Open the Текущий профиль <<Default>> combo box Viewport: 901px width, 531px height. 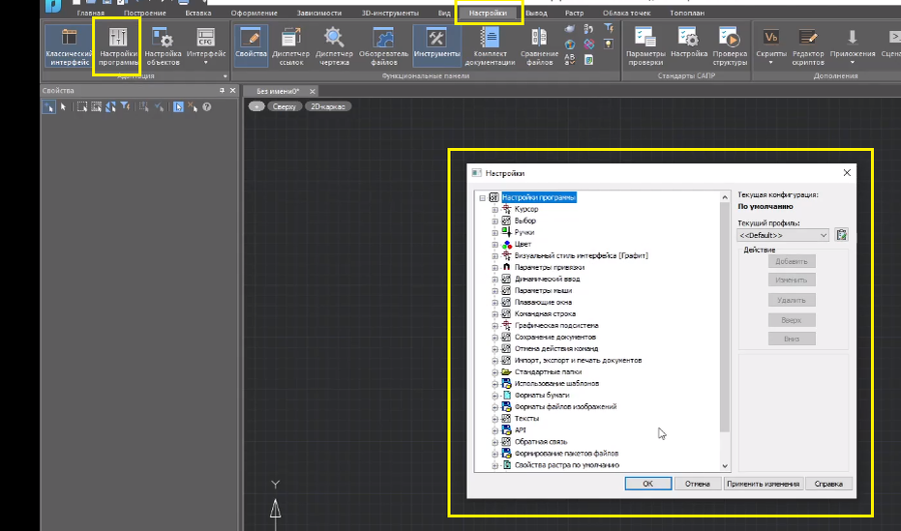point(783,235)
